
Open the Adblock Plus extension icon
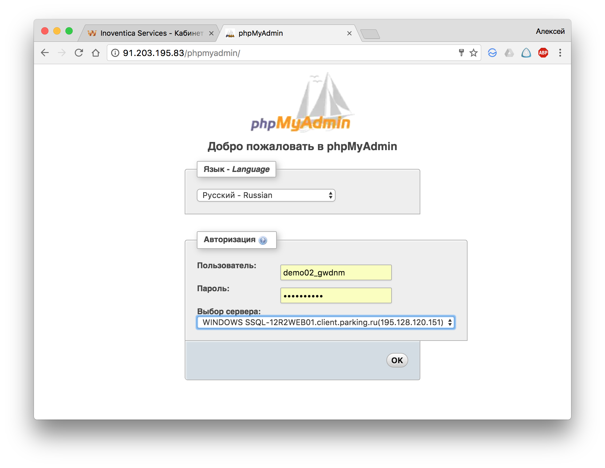pos(543,53)
